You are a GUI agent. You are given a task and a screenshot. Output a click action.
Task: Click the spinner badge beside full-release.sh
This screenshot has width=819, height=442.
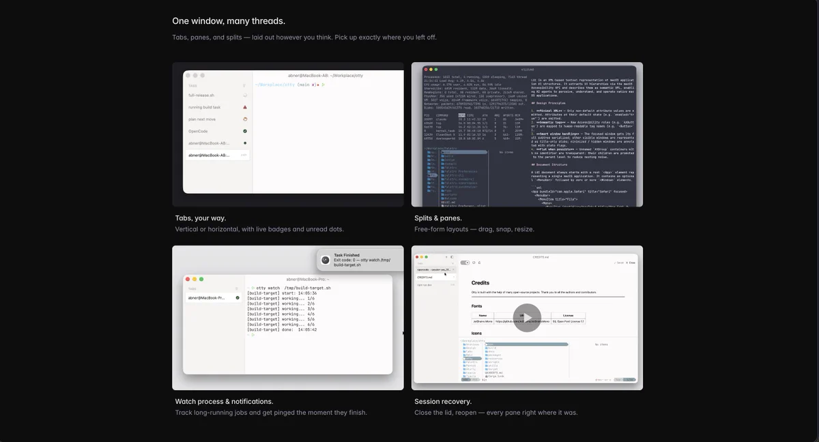245,95
